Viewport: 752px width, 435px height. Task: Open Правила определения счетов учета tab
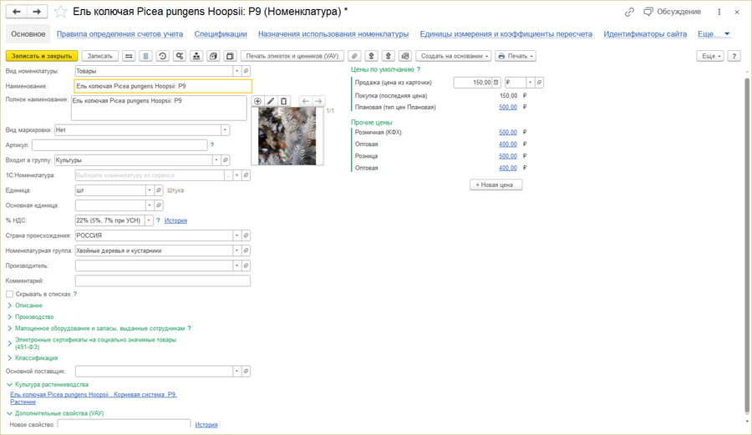[x=119, y=34]
